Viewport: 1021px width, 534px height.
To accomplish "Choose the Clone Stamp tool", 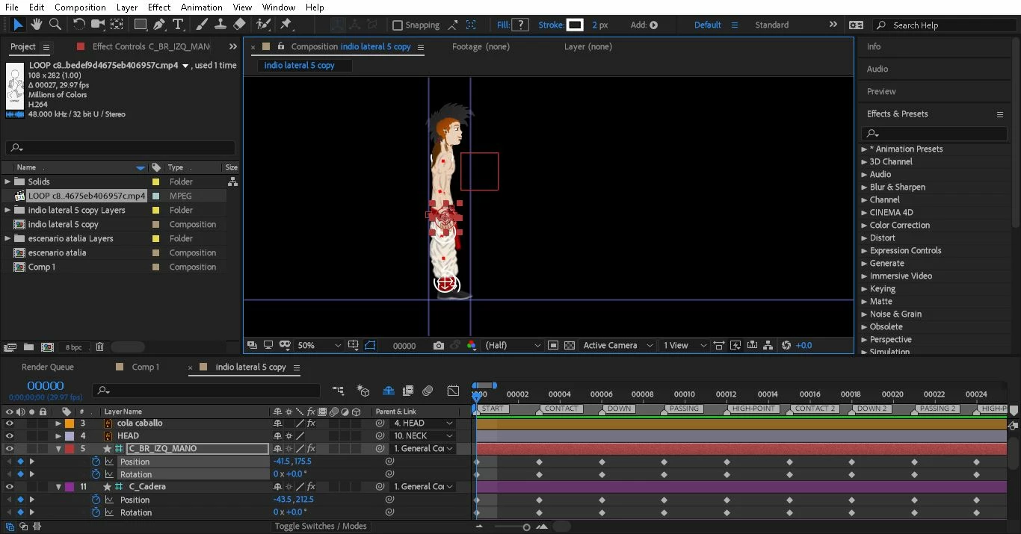I will pos(220,25).
